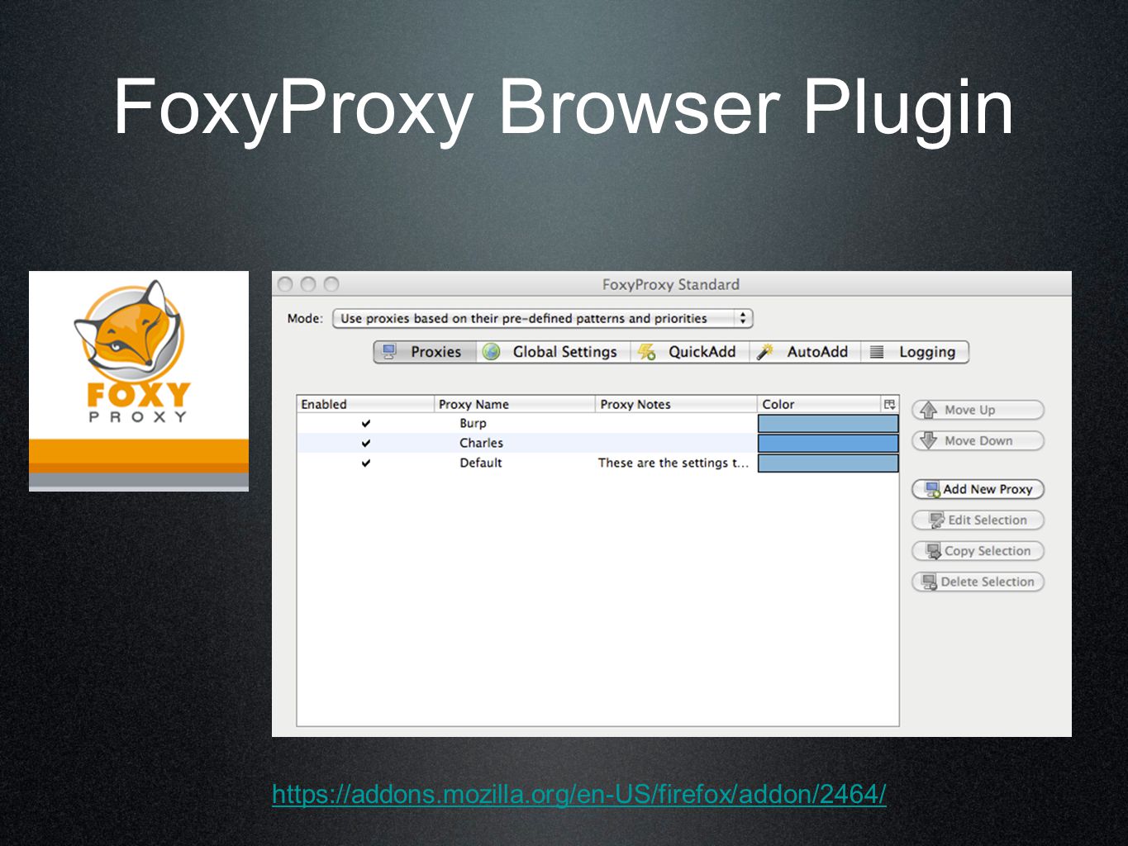Select the Burp proxy name
The width and height of the screenshot is (1128, 846).
point(473,423)
